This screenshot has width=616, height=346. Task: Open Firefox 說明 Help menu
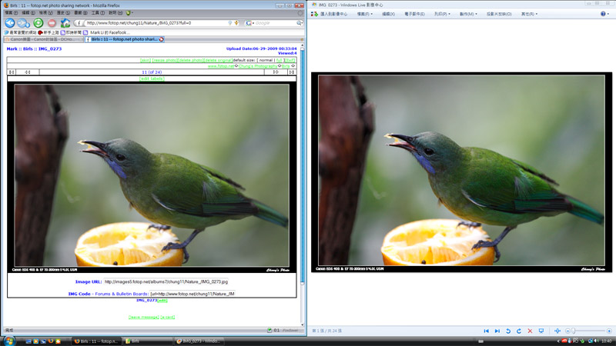115,13
